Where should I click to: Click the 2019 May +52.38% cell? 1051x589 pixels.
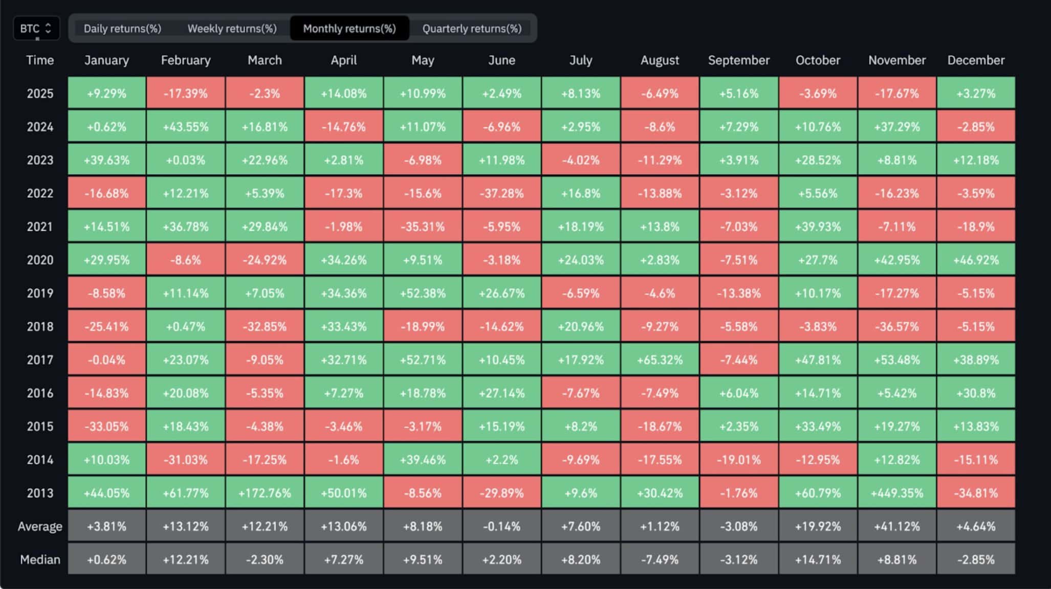423,293
